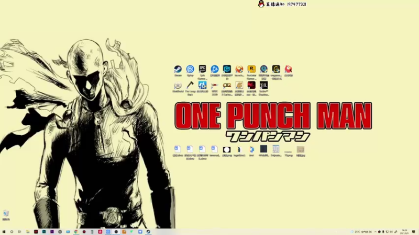Open the red bird desktop shortcut
Screen dimensions: 419x235
(289, 71)
